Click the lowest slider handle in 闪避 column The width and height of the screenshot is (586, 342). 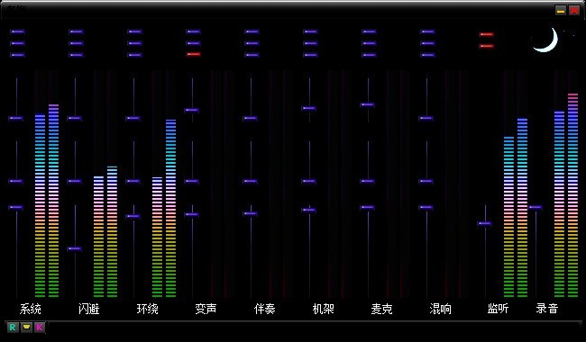point(74,248)
